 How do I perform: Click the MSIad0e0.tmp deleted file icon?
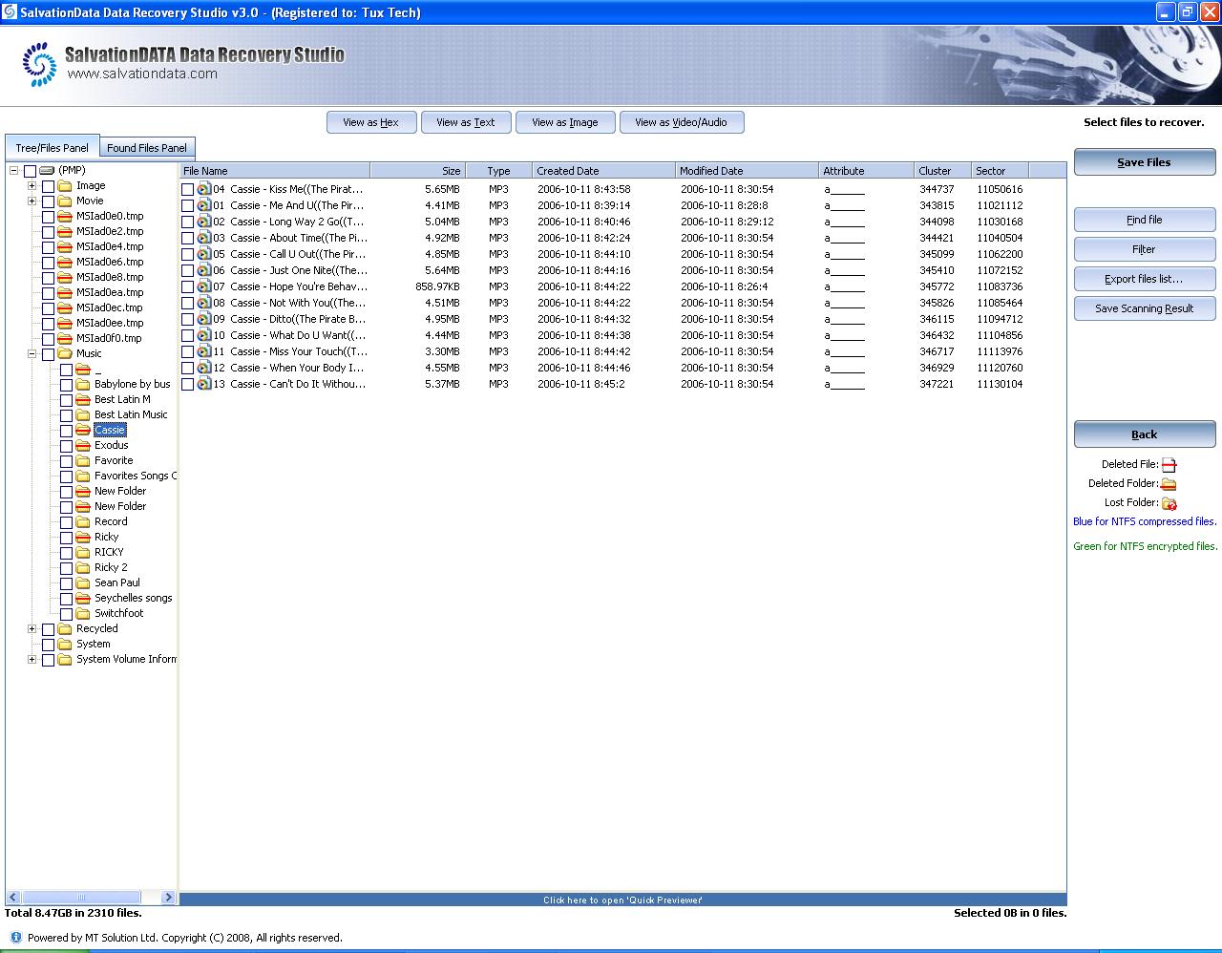65,217
